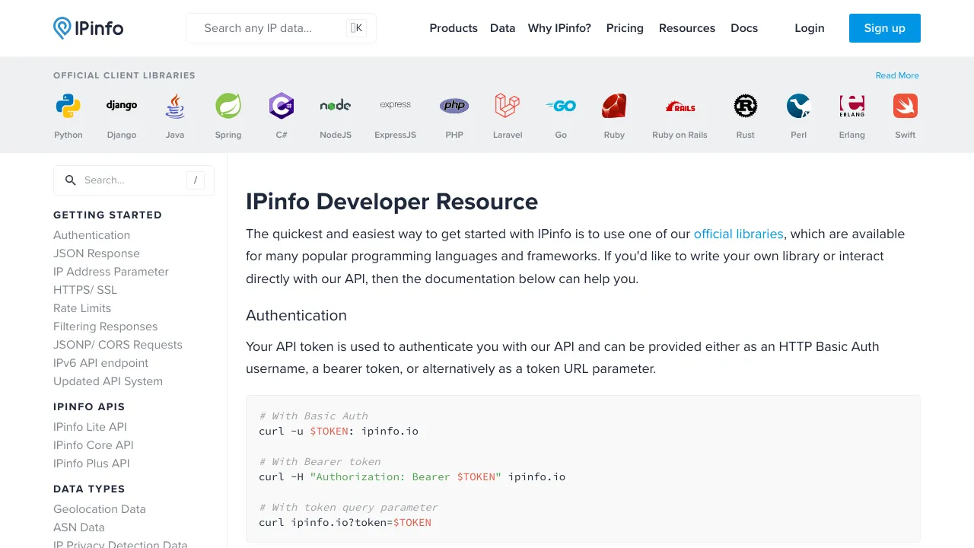Open the Swift client library icon
This screenshot has height=548, width=974.
[x=906, y=106]
